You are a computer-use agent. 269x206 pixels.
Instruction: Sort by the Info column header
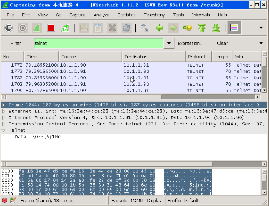click(247, 57)
